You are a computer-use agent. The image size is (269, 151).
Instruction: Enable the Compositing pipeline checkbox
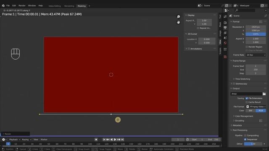click(245, 135)
